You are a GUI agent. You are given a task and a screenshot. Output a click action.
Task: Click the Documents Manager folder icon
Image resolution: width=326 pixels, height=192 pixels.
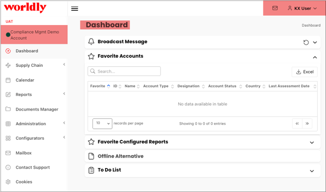[8, 109]
